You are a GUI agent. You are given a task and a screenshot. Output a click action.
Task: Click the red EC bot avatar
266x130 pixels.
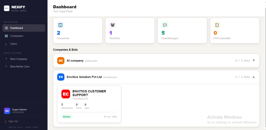[x=66, y=94]
